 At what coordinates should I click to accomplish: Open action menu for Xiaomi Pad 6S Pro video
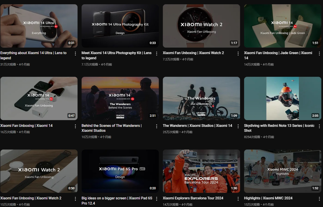pyautogui.click(x=156, y=199)
